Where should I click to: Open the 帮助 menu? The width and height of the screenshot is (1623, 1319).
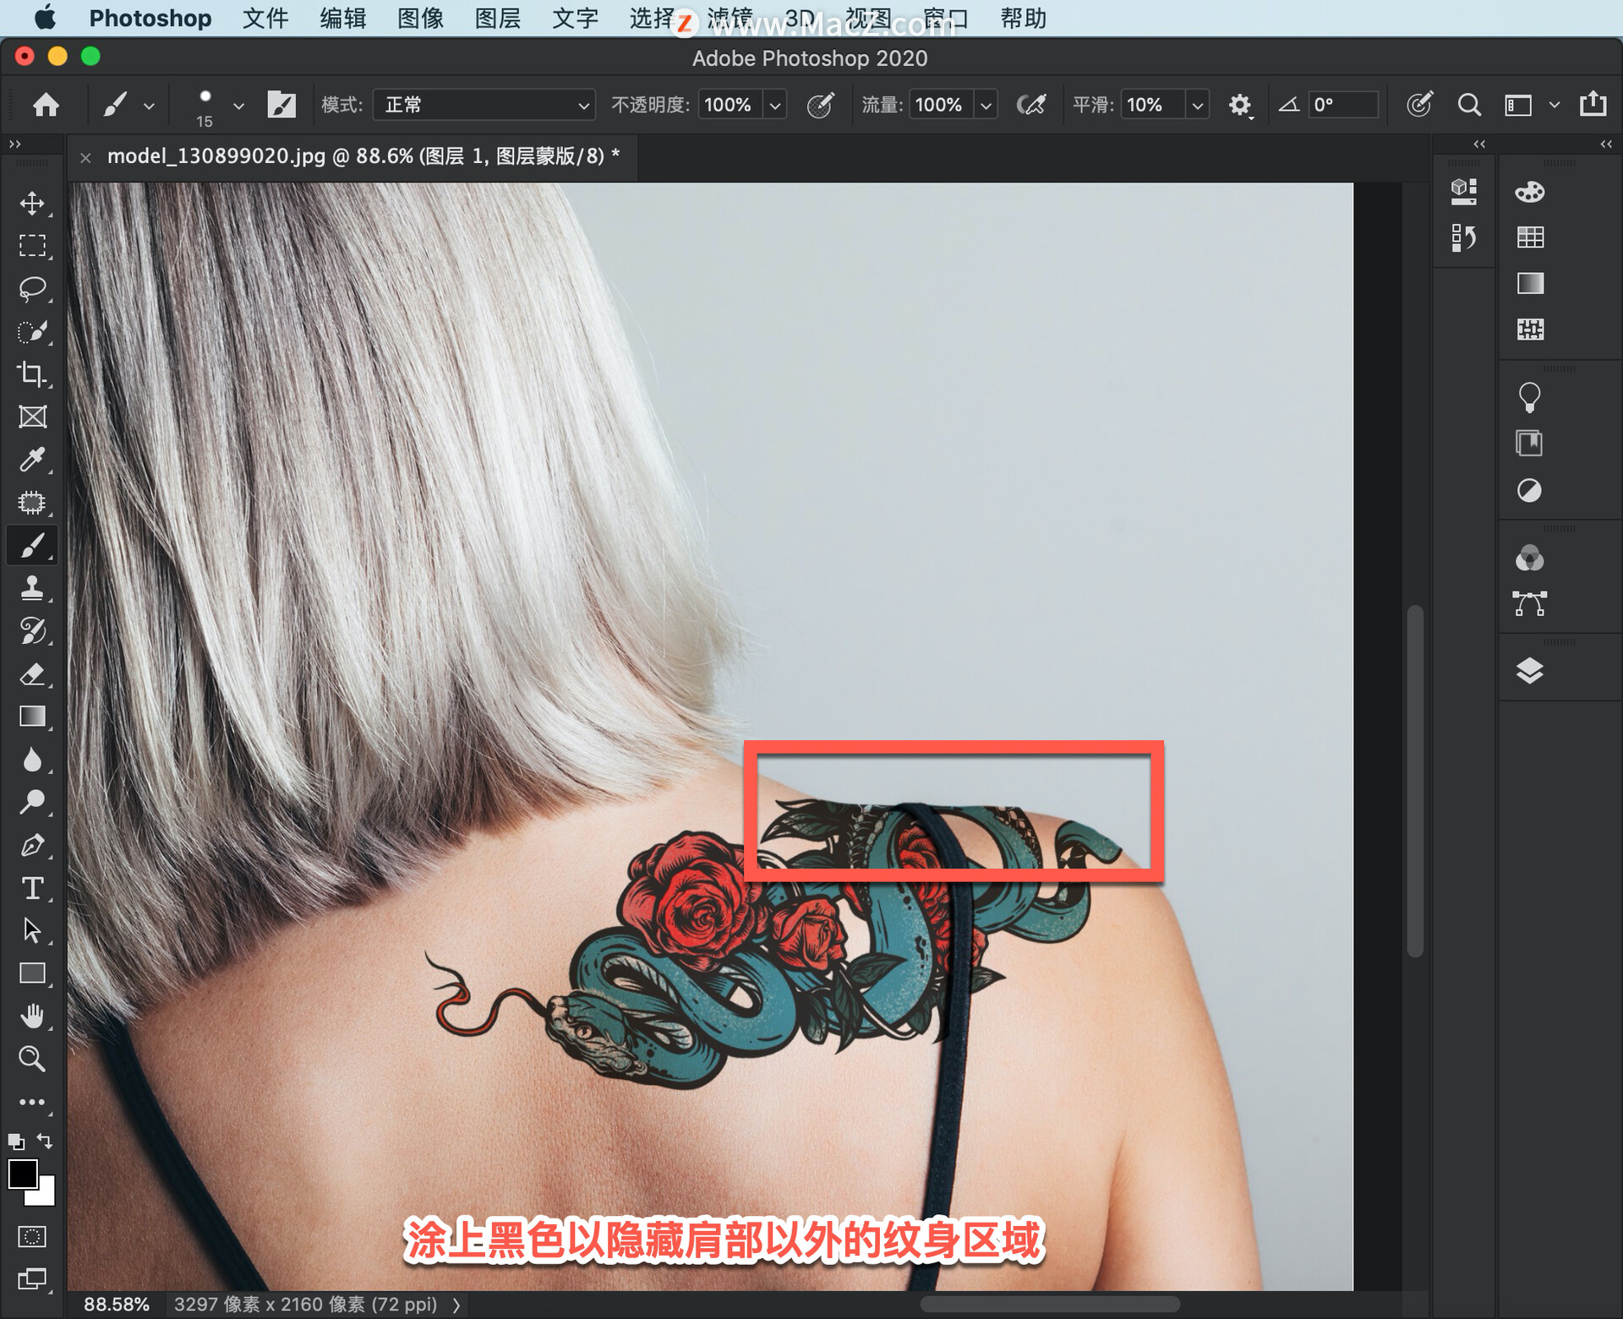point(1024,18)
